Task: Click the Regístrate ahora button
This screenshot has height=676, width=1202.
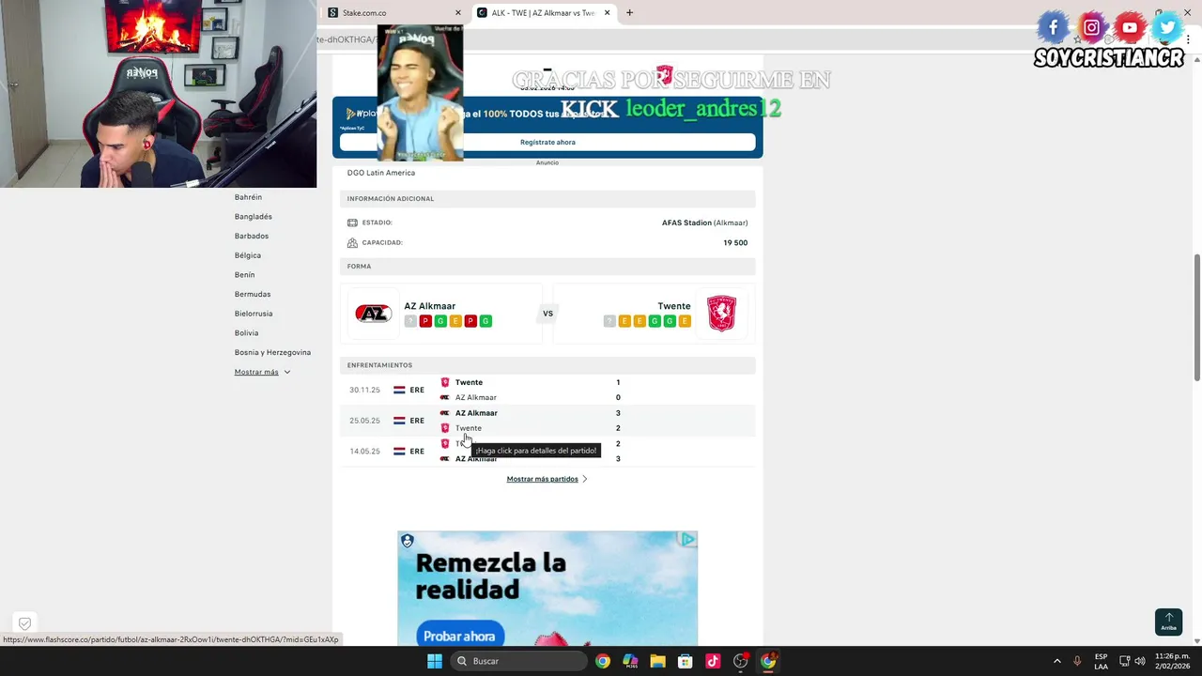Action: [547, 142]
